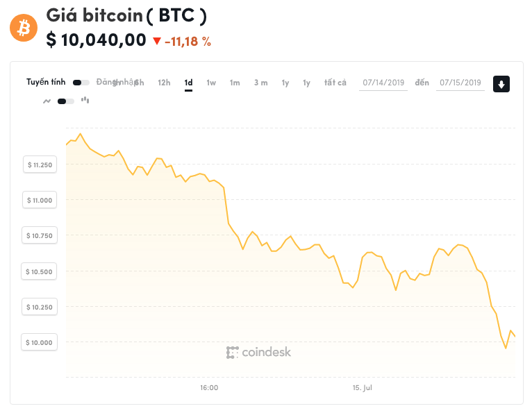Click the download chart button
This screenshot has height=413, width=532.
(501, 84)
